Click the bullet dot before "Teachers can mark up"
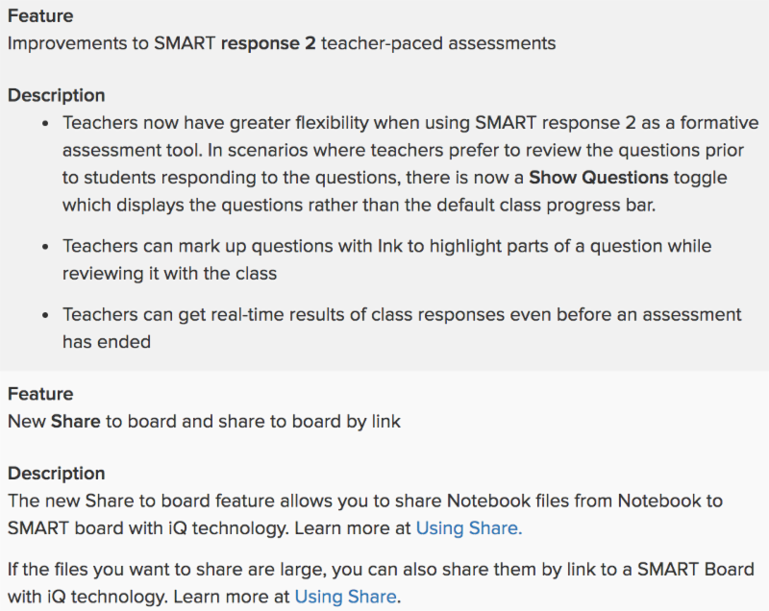This screenshot has width=769, height=611. point(46,247)
